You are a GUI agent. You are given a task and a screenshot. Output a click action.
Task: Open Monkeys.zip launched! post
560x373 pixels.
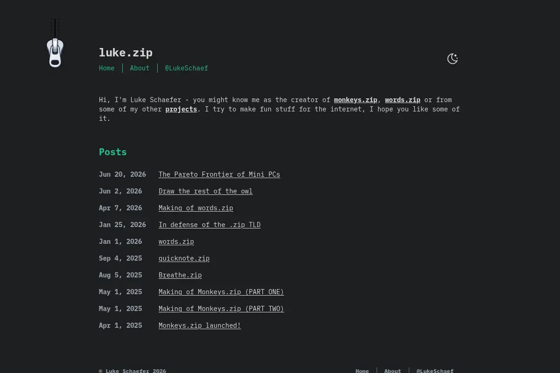[200, 325]
